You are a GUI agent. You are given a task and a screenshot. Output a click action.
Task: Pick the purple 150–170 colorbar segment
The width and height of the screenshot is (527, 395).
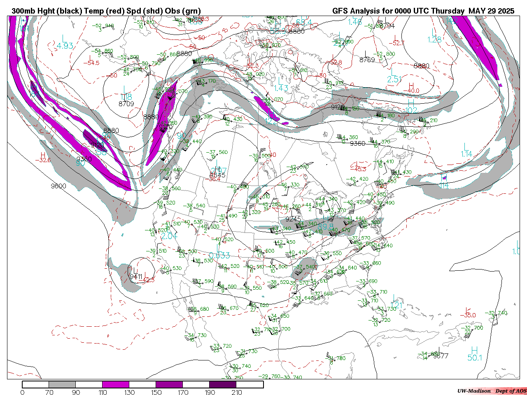pyautogui.click(x=169, y=384)
